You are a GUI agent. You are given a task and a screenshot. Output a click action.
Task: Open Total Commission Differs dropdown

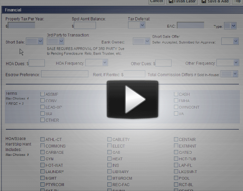pos(229,74)
